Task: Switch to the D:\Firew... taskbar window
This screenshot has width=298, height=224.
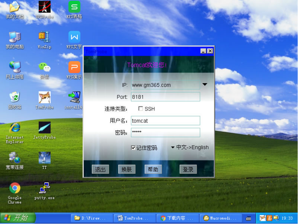Action: coord(92,218)
